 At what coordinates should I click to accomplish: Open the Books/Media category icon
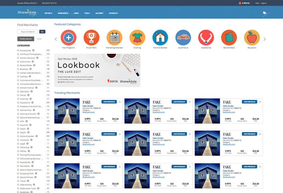click(229, 38)
